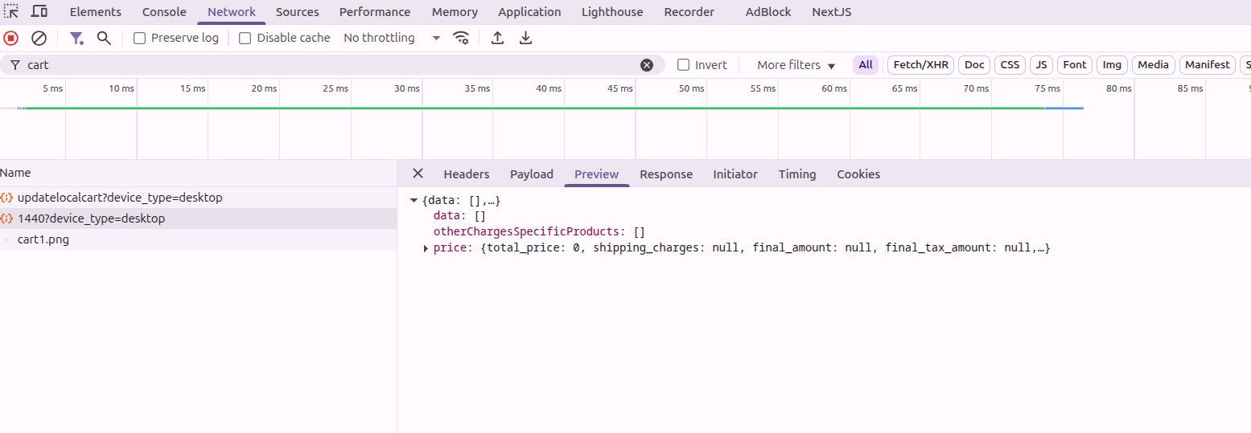Image resolution: width=1251 pixels, height=433 pixels.
Task: Click the otherChargesSpecificProducts property
Action: [x=539, y=232]
